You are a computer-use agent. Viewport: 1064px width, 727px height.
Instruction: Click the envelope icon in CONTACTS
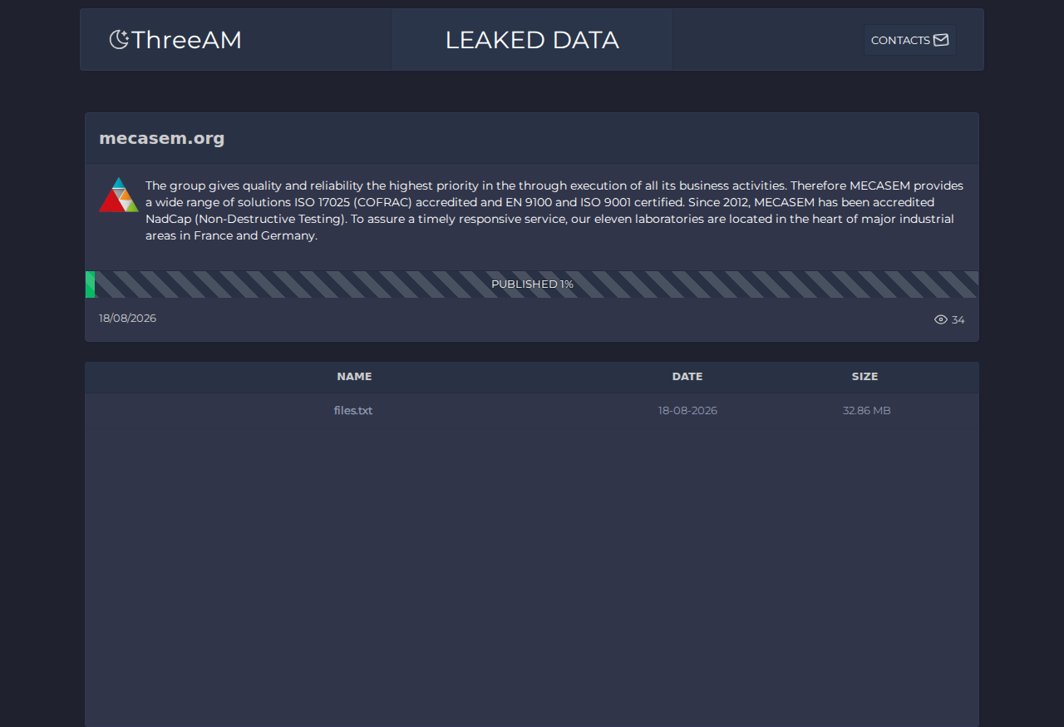point(941,40)
